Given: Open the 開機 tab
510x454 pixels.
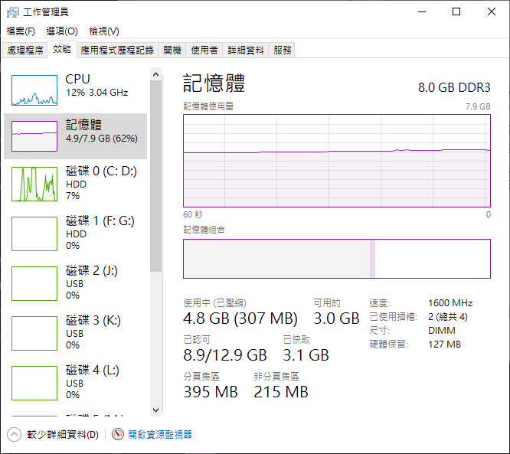Looking at the screenshot, I should 172,50.
